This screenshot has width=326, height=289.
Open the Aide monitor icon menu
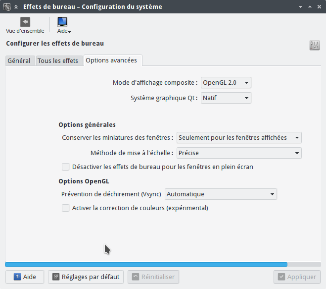(64, 25)
